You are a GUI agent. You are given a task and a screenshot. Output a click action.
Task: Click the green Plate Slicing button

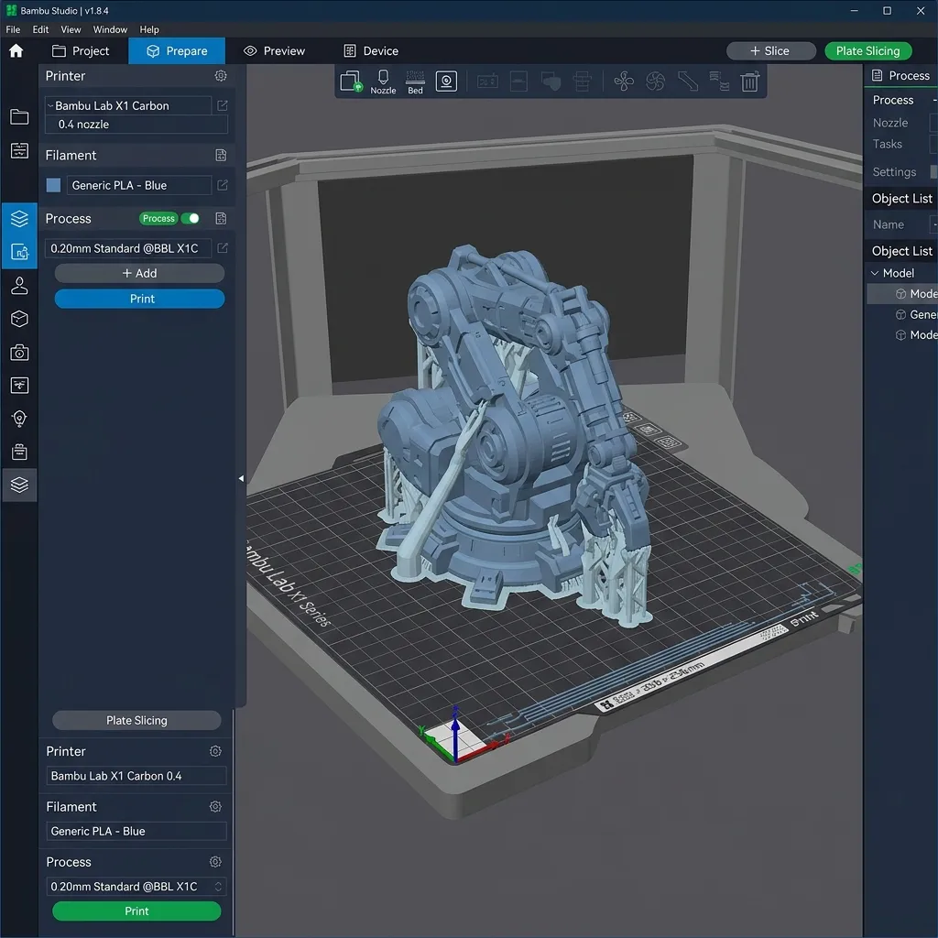pos(868,51)
